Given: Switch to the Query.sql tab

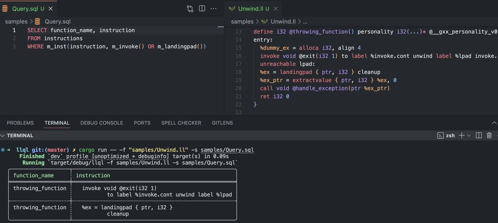Looking at the screenshot, I should pyautogui.click(x=28, y=8).
